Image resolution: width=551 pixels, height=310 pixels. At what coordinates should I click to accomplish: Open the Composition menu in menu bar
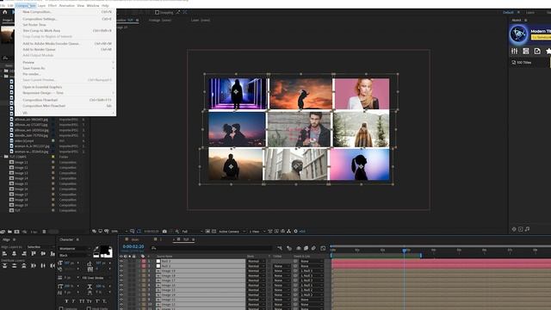pos(26,6)
